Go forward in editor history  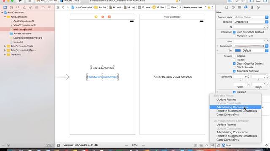[67, 8]
